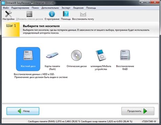Screen dimensions: 161x125
Task: Select Оптические диски CD icon
Action: click(76, 55)
